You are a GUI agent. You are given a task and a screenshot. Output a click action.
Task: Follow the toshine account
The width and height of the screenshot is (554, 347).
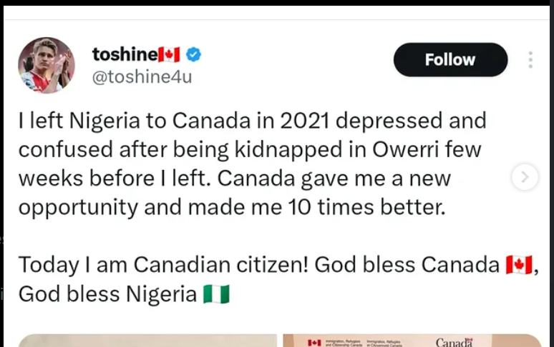point(450,60)
